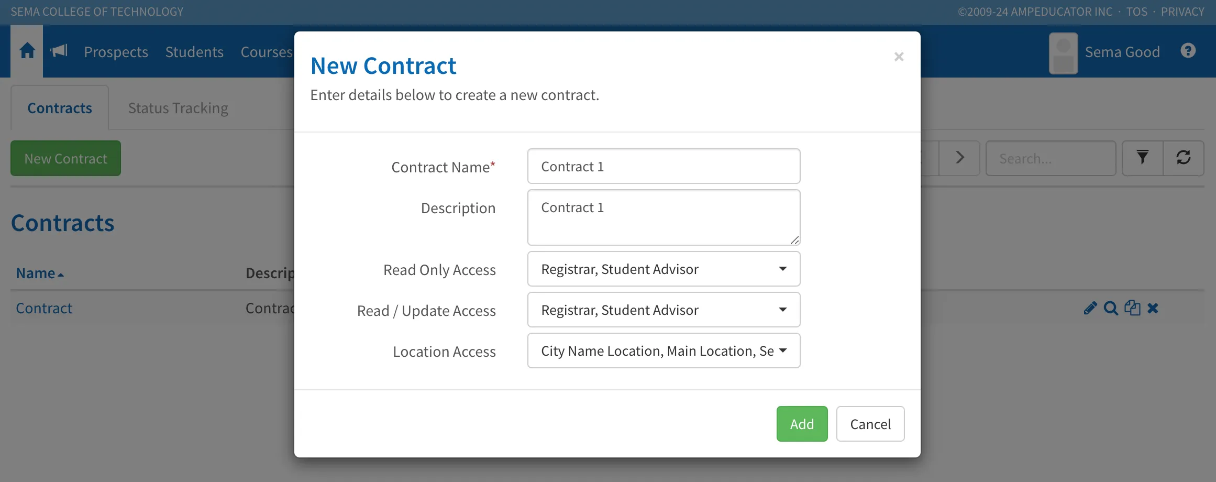Click the help question mark icon
This screenshot has width=1216, height=482.
(1188, 51)
